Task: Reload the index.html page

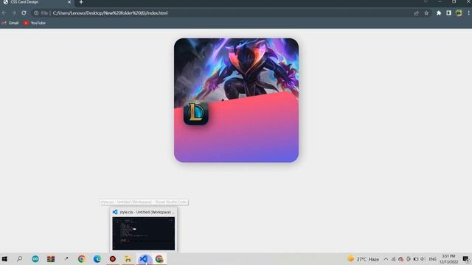Action: (24, 13)
